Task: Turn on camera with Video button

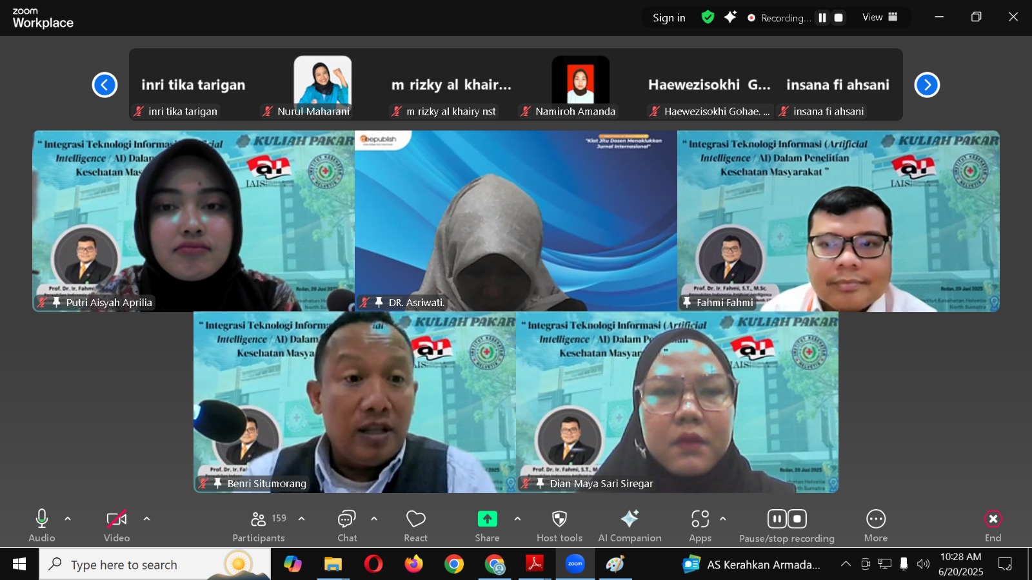Action: pos(117,525)
